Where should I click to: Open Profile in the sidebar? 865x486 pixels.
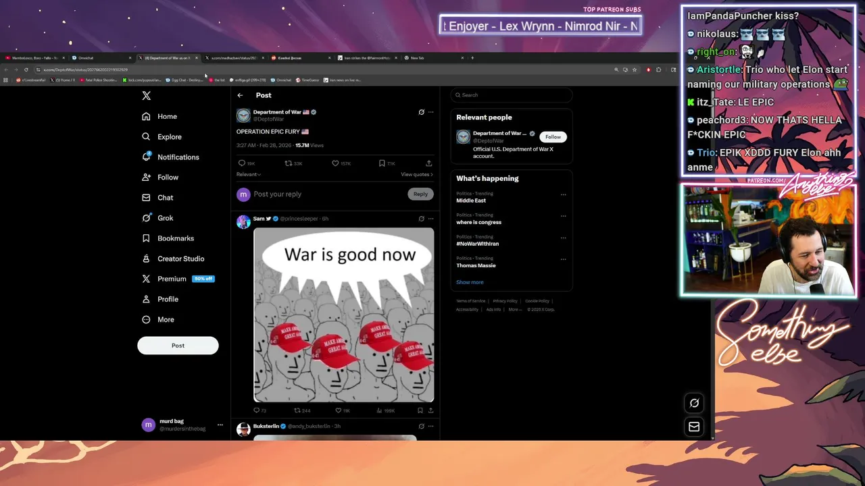(160, 298)
